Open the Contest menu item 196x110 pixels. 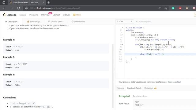click(56, 15)
